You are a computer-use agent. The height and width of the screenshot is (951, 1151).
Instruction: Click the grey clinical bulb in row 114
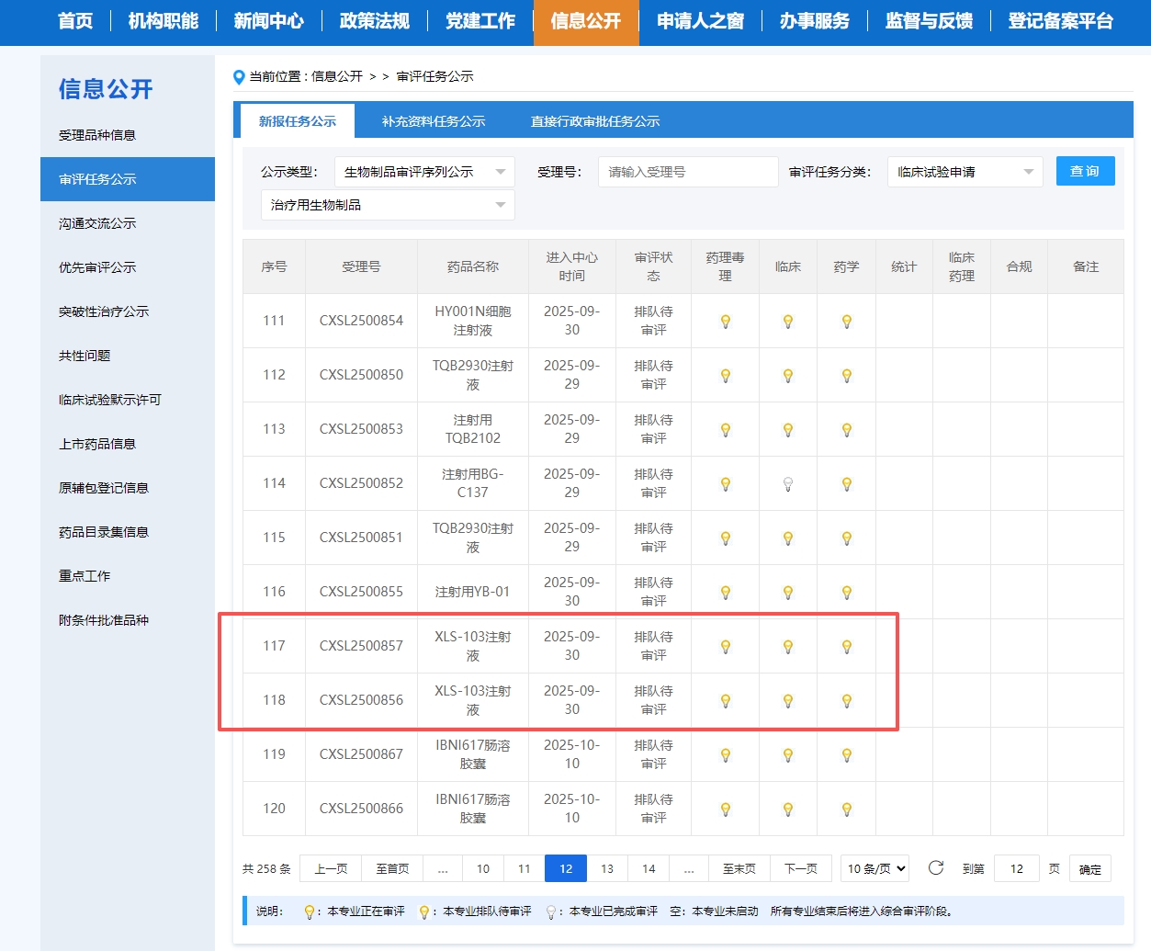click(x=787, y=484)
